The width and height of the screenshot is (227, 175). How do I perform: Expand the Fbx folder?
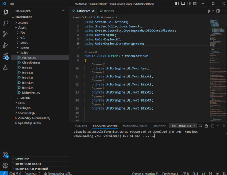pos(40,32)
